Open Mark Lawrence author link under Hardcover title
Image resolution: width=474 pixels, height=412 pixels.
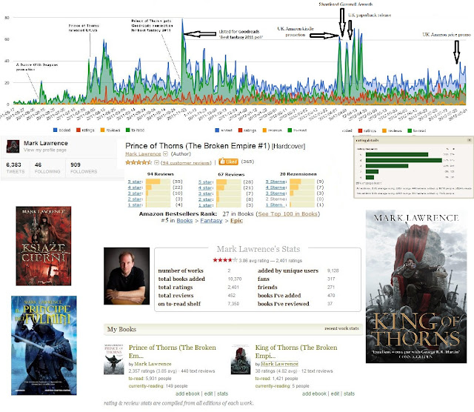click(143, 154)
